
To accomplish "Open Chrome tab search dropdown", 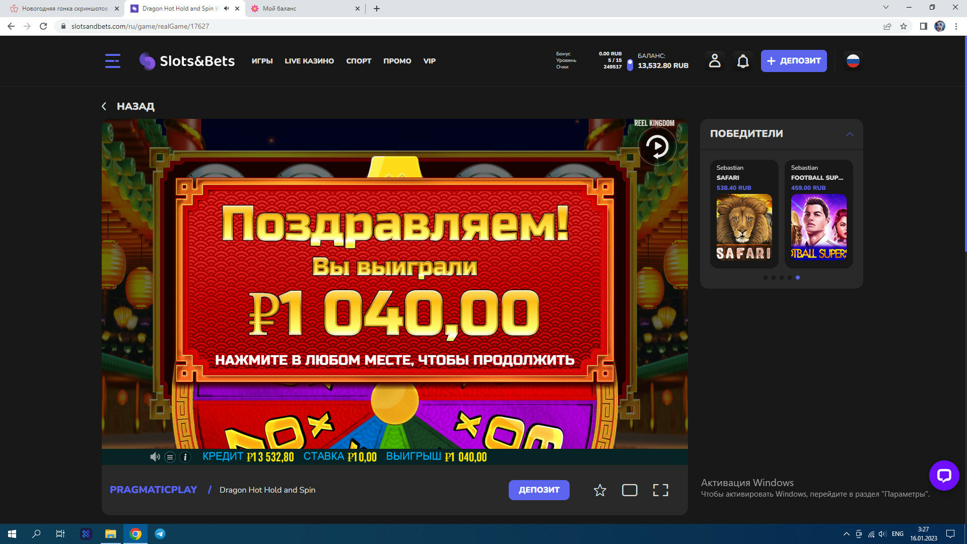I will (x=886, y=8).
